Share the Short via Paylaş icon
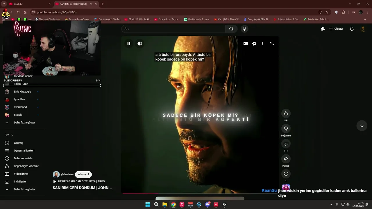Viewport: 372px width, 209px height. point(286,159)
